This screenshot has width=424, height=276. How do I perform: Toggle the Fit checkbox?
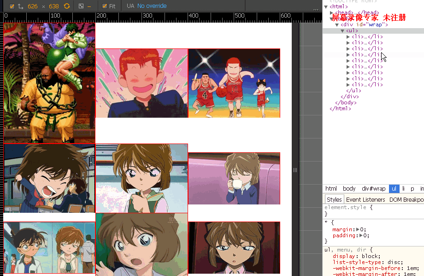click(x=105, y=6)
